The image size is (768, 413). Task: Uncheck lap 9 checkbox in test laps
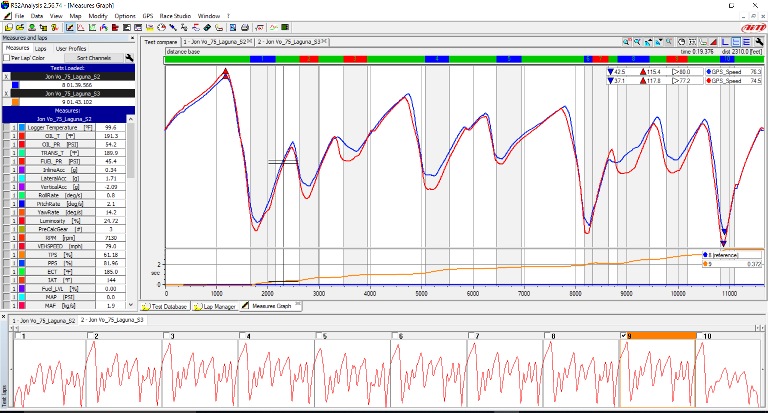(624, 336)
